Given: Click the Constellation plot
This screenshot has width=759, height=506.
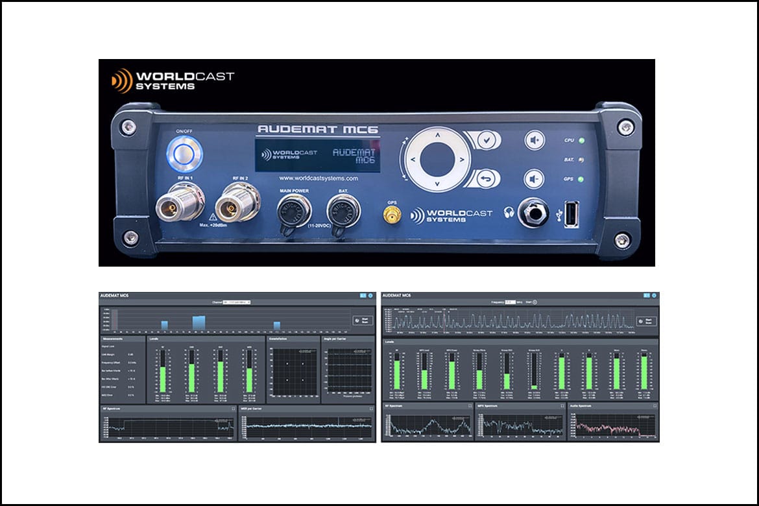Looking at the screenshot, I should [295, 372].
